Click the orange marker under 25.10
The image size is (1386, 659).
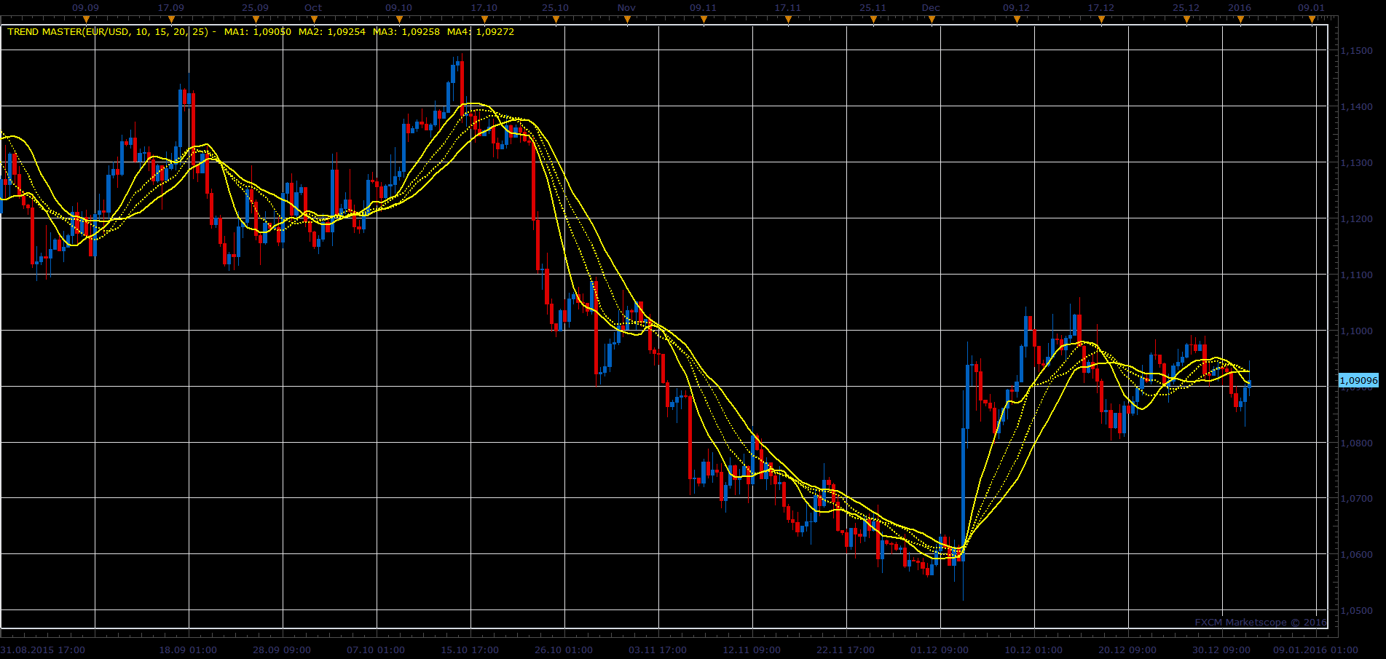click(x=556, y=20)
